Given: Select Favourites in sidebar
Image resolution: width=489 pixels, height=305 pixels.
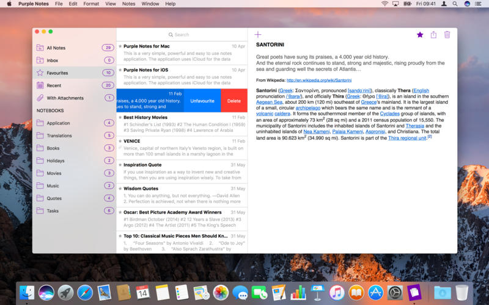Looking at the screenshot, I should 75,73.
